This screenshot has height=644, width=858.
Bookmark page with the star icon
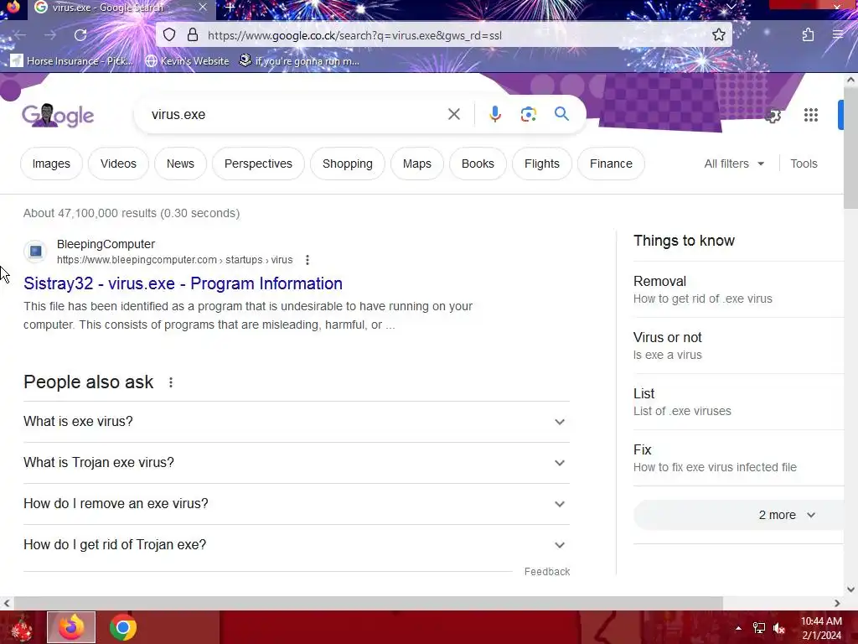718,35
